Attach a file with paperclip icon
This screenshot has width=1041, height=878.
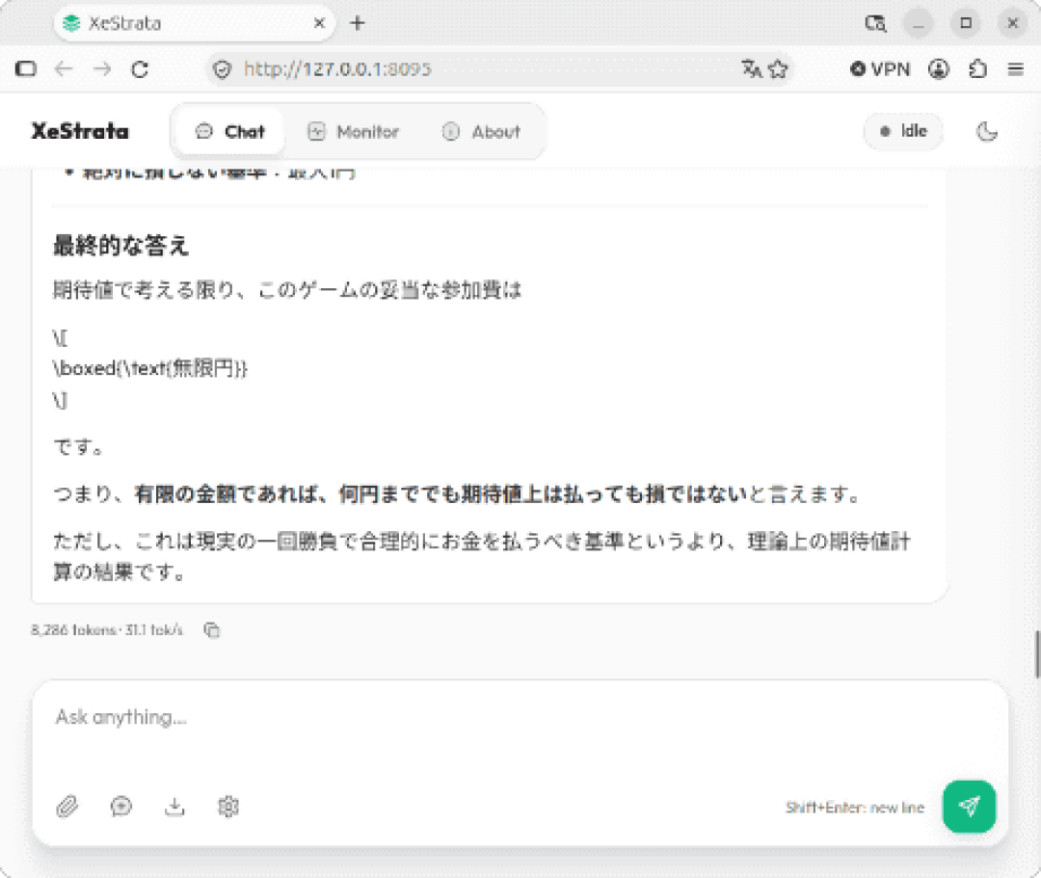(x=67, y=807)
